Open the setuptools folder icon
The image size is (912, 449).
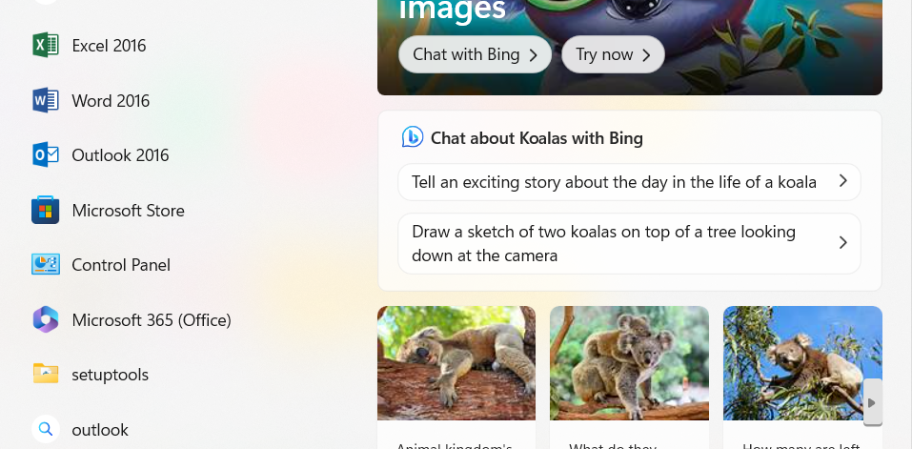(46, 375)
